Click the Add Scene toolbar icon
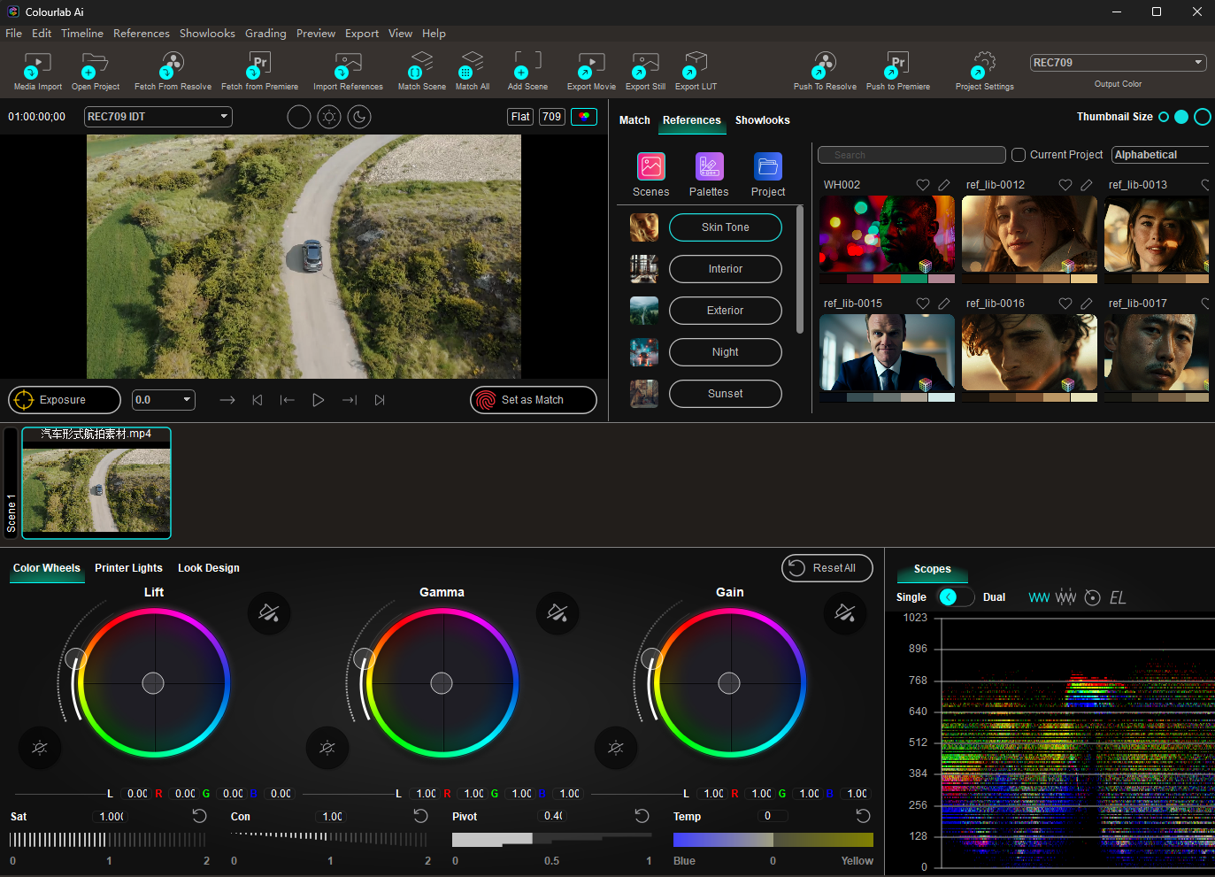The image size is (1215, 877). point(527,66)
